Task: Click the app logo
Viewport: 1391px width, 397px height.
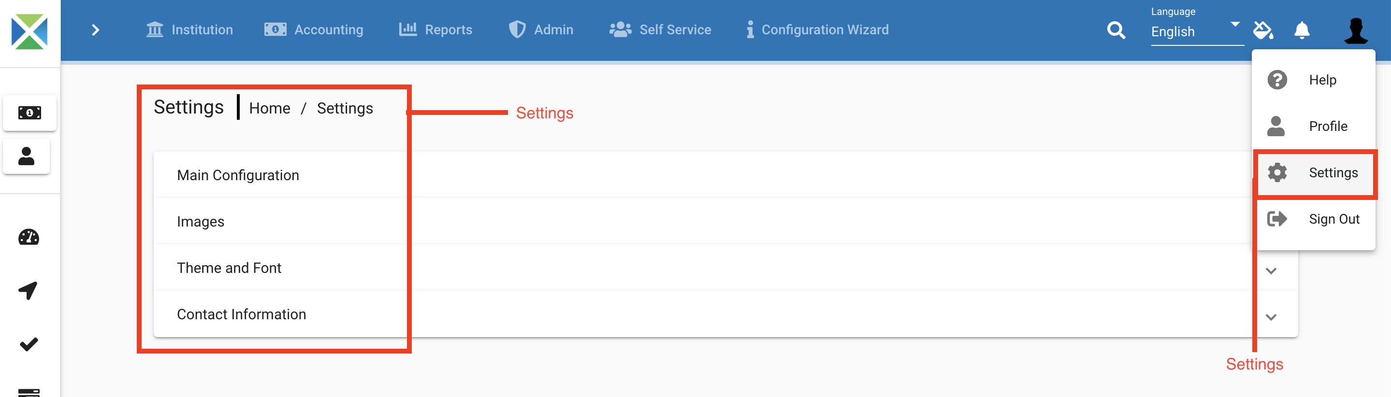Action: point(29,32)
